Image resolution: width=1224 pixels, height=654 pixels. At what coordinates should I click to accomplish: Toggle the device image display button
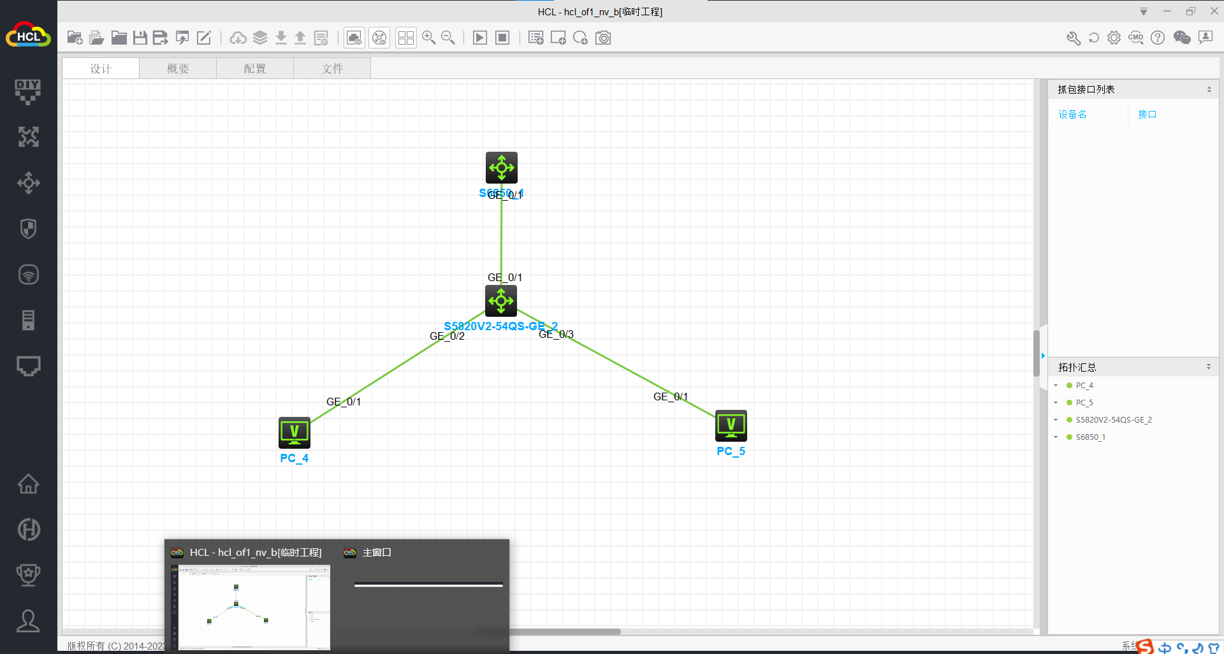[354, 38]
